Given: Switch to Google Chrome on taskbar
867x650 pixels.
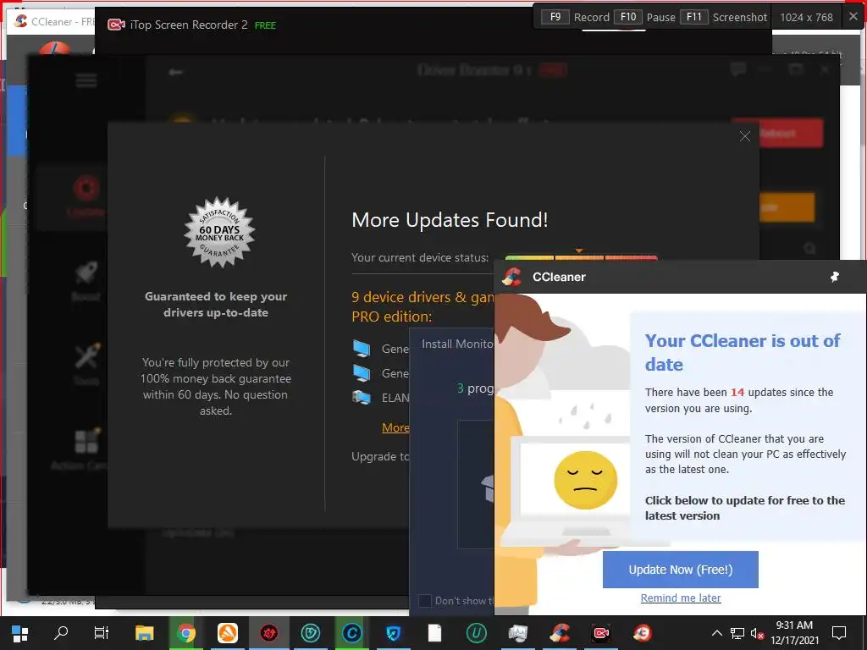Looking at the screenshot, I should pos(185,633).
